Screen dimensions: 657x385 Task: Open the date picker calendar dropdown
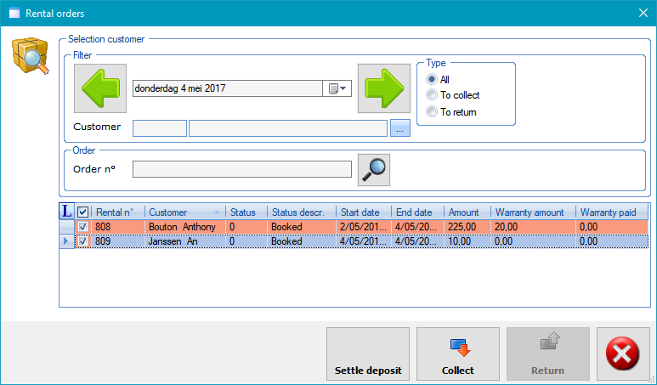[x=338, y=88]
